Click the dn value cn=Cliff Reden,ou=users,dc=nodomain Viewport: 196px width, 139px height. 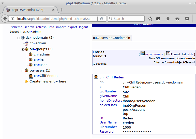coord(153,82)
